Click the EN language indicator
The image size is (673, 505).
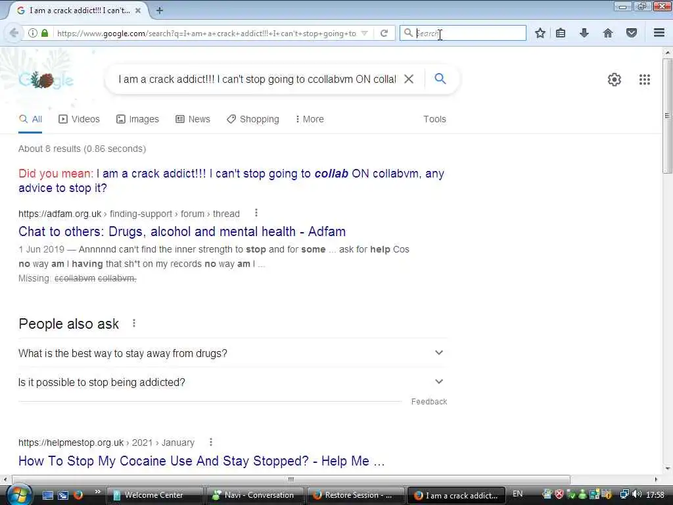pyautogui.click(x=518, y=494)
